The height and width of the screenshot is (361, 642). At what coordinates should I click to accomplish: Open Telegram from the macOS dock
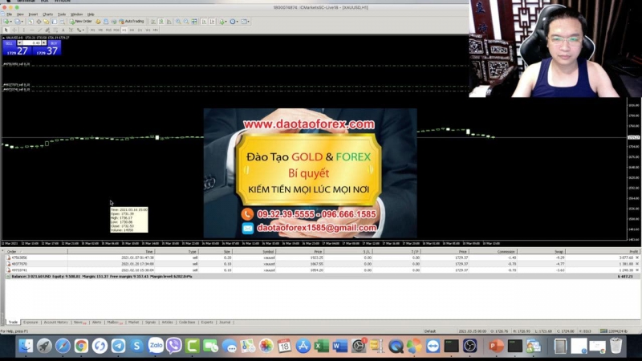[x=118, y=346]
